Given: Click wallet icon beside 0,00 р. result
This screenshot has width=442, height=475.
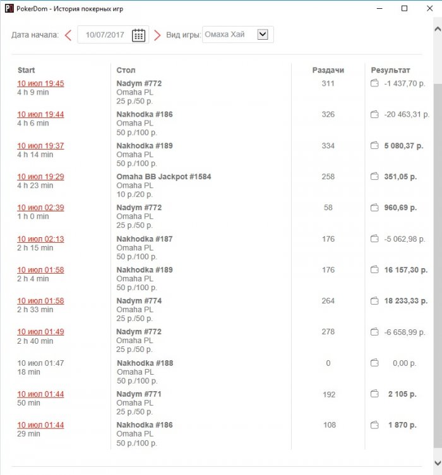Looking at the screenshot, I should tap(374, 363).
